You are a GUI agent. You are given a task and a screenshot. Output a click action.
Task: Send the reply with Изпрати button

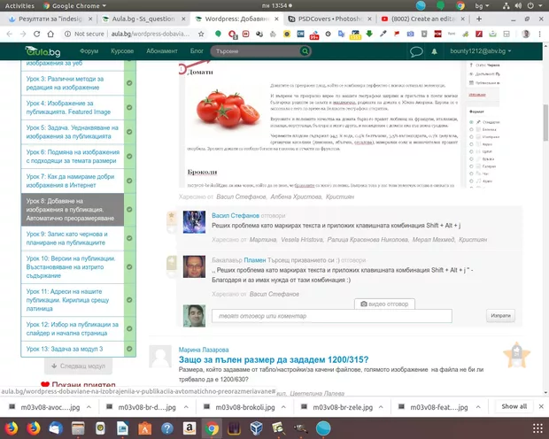[500, 315]
